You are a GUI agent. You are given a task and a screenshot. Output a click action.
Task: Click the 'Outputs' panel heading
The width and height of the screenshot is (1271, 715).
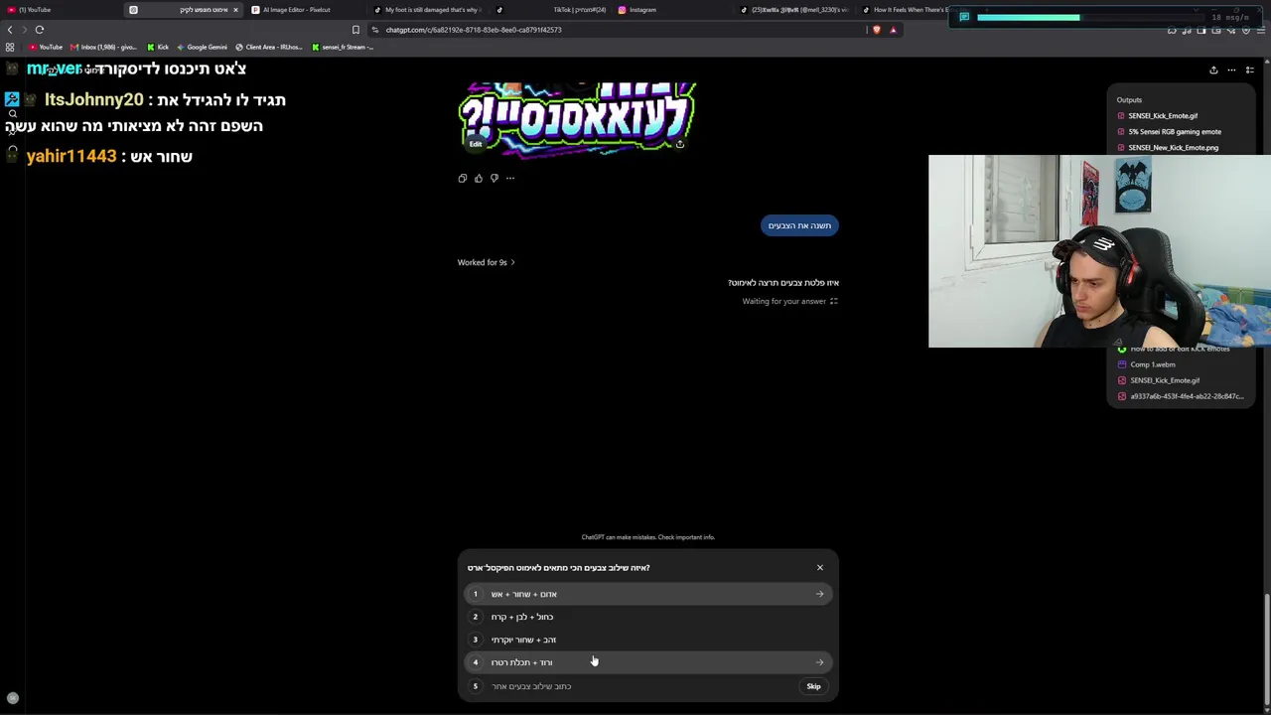coord(1129,100)
